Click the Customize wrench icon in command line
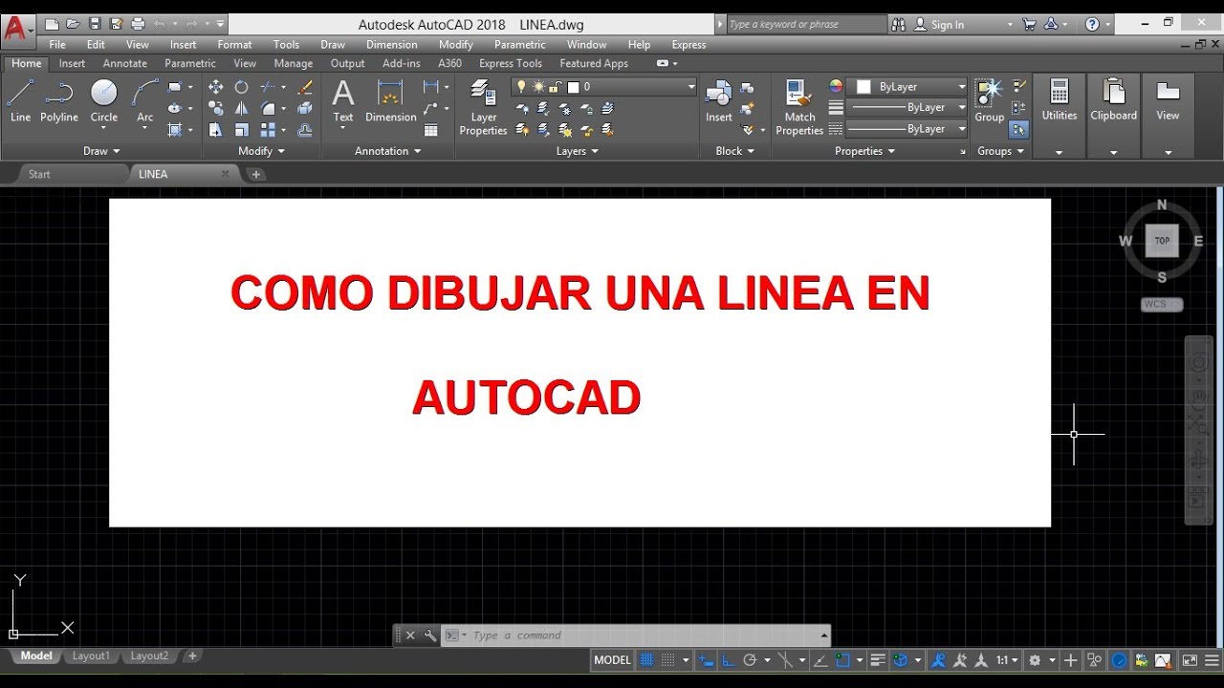Screen dimensions: 1224x688 (x=430, y=635)
